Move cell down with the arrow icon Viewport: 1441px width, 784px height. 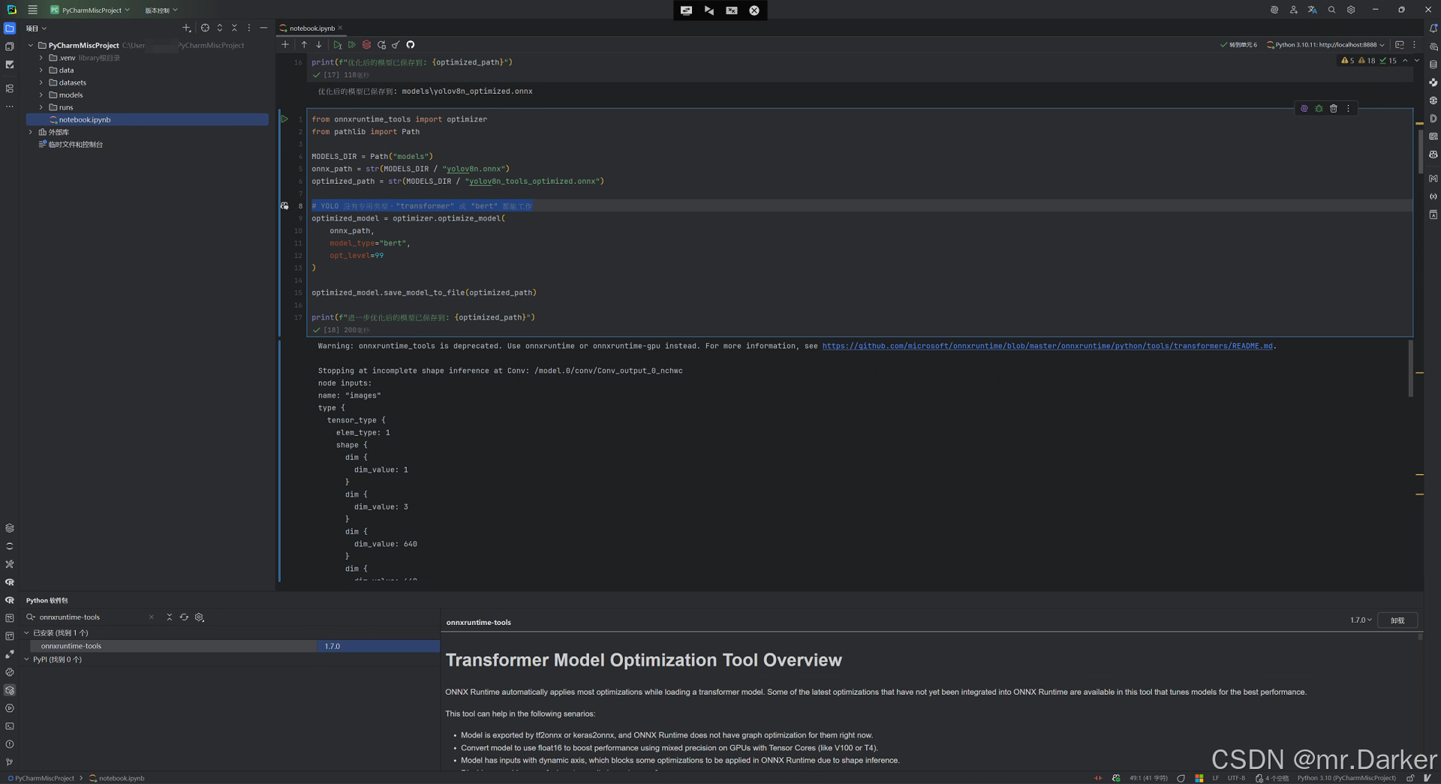318,44
